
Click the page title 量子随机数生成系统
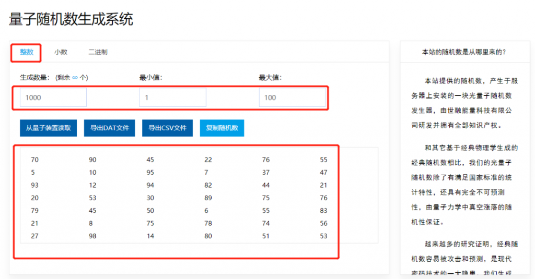tap(71, 19)
